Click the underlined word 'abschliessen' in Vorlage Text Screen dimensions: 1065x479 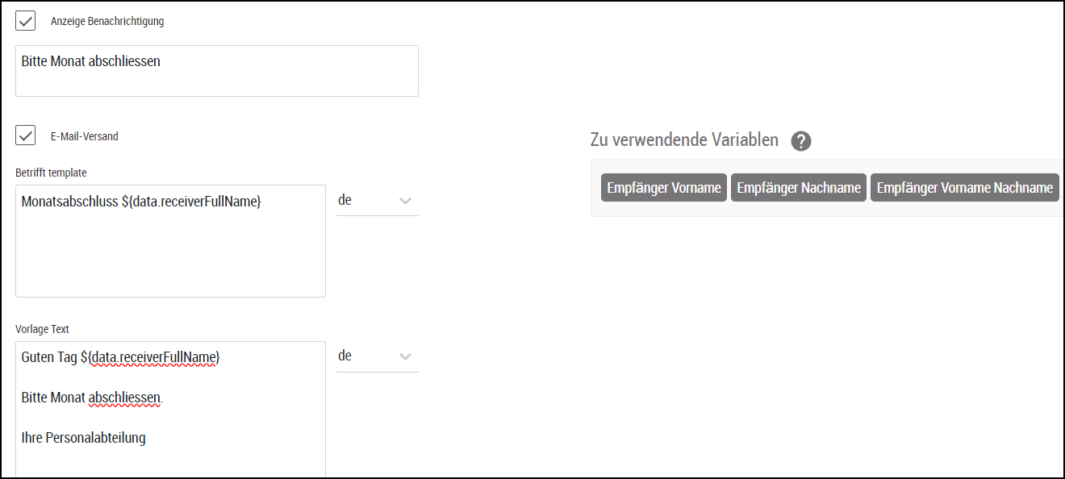tap(125, 398)
